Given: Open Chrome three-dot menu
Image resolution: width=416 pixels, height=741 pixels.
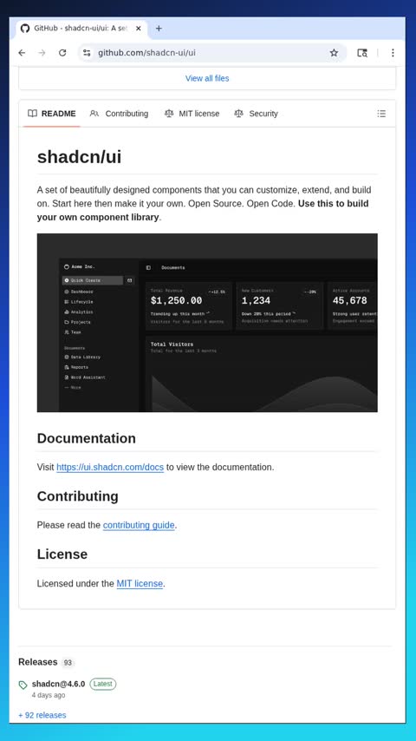Looking at the screenshot, I should click(393, 53).
